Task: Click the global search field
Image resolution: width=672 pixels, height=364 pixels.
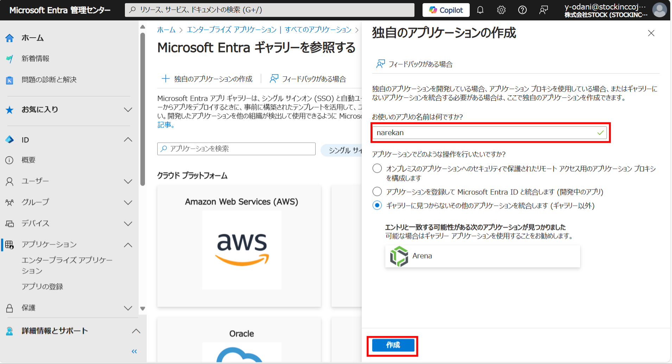Action: pos(270,10)
